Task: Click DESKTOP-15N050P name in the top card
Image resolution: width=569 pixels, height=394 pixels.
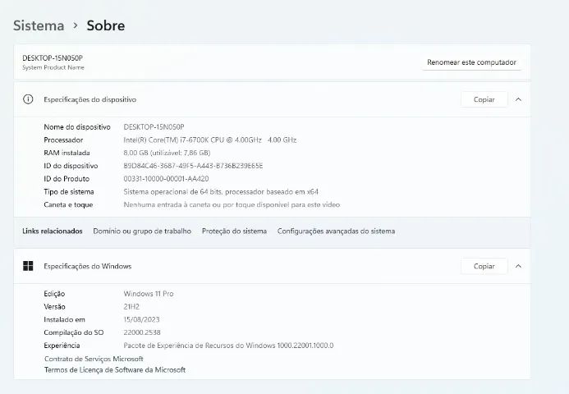Action: click(53, 58)
